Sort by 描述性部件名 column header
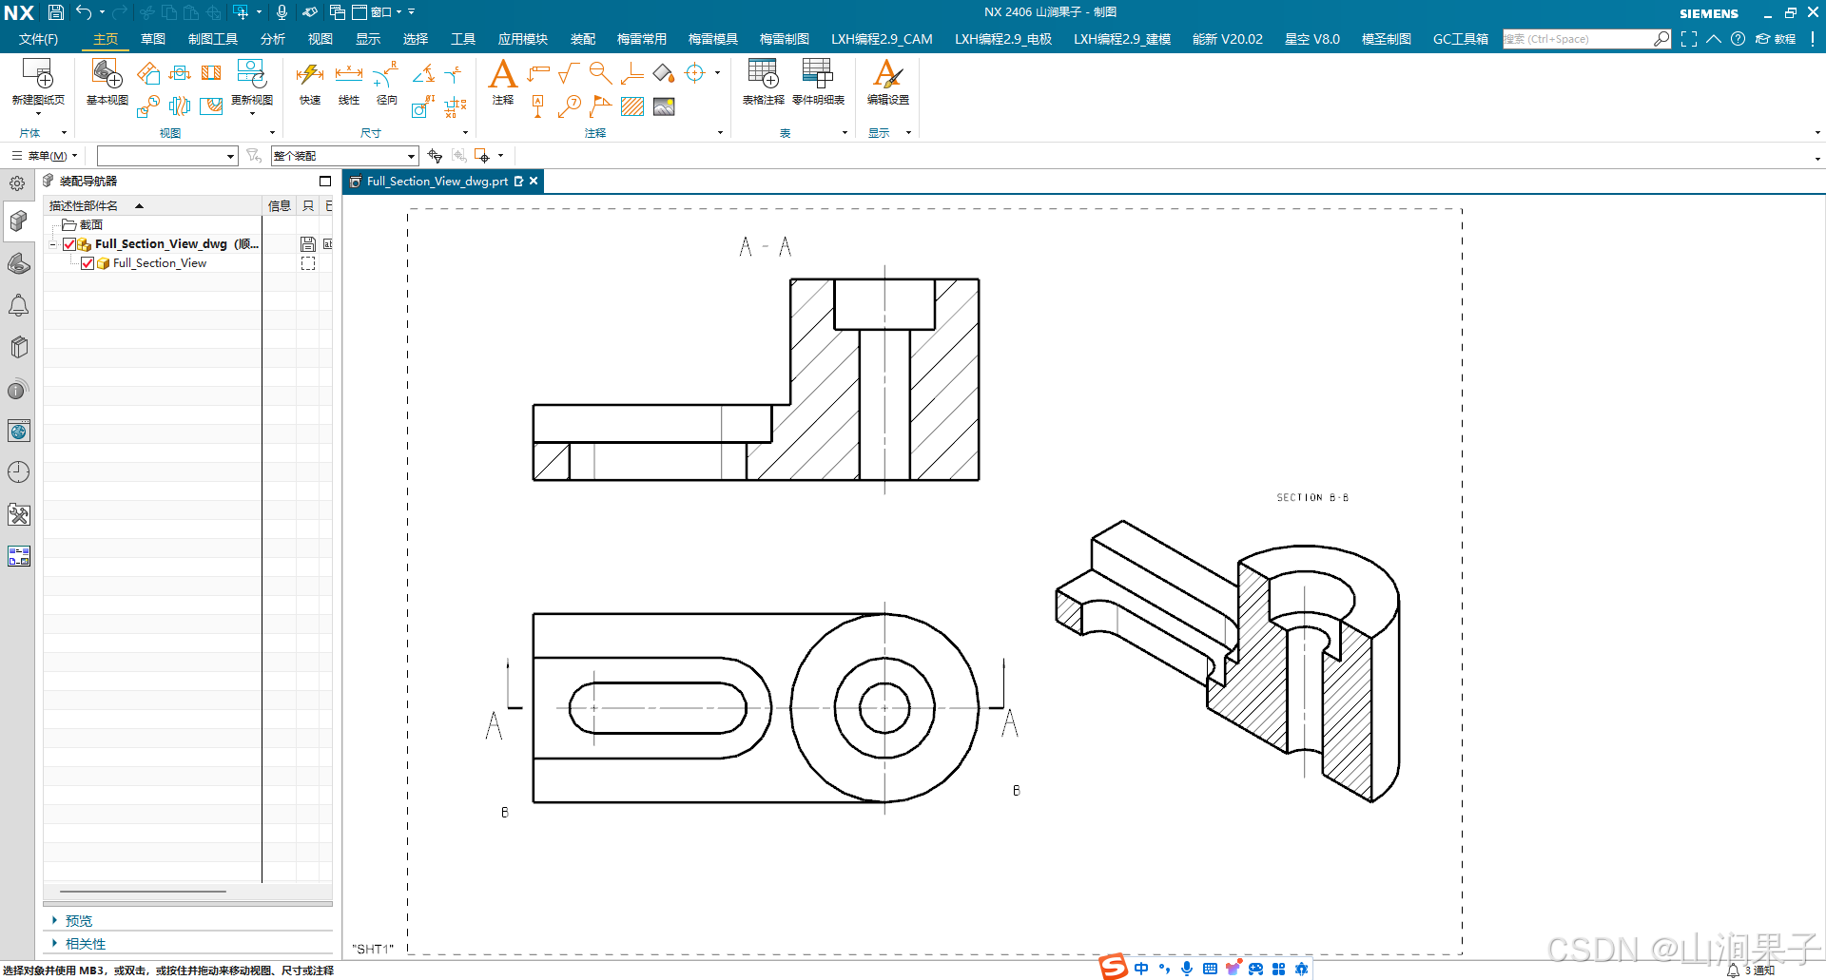Screen dimensions: 1826x980 point(152,205)
